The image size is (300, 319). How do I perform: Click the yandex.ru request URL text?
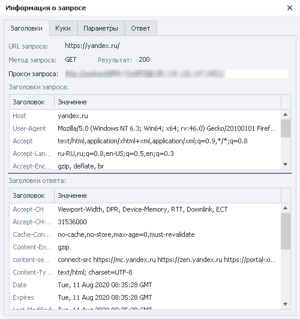pyautogui.click(x=92, y=46)
